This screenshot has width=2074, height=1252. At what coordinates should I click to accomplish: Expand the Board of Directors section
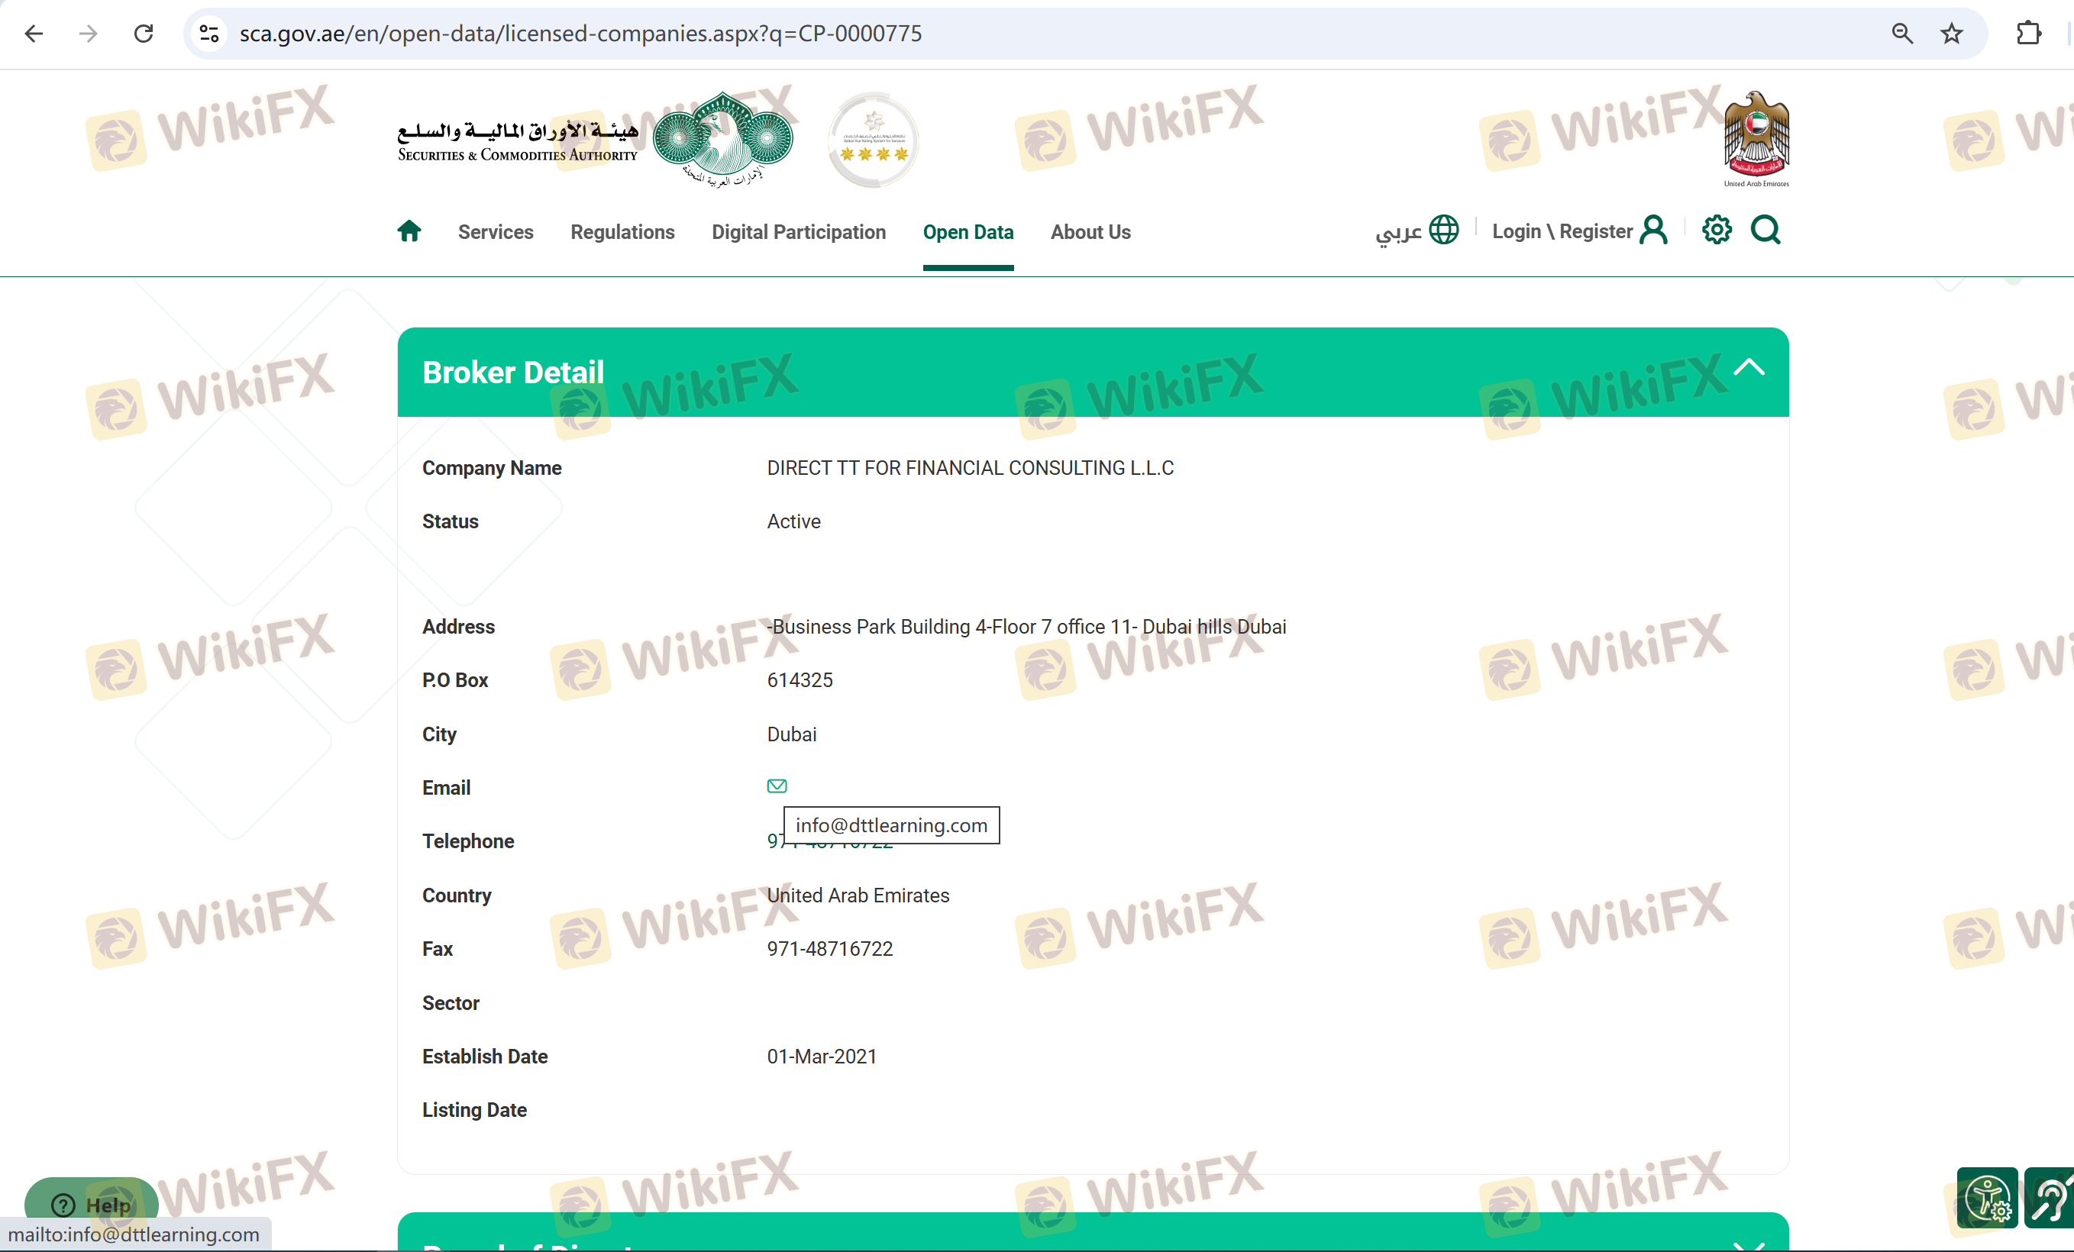pos(1748,1244)
